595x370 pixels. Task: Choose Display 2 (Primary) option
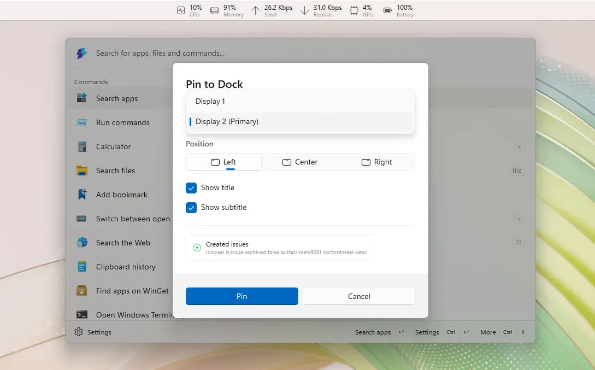pyautogui.click(x=300, y=121)
